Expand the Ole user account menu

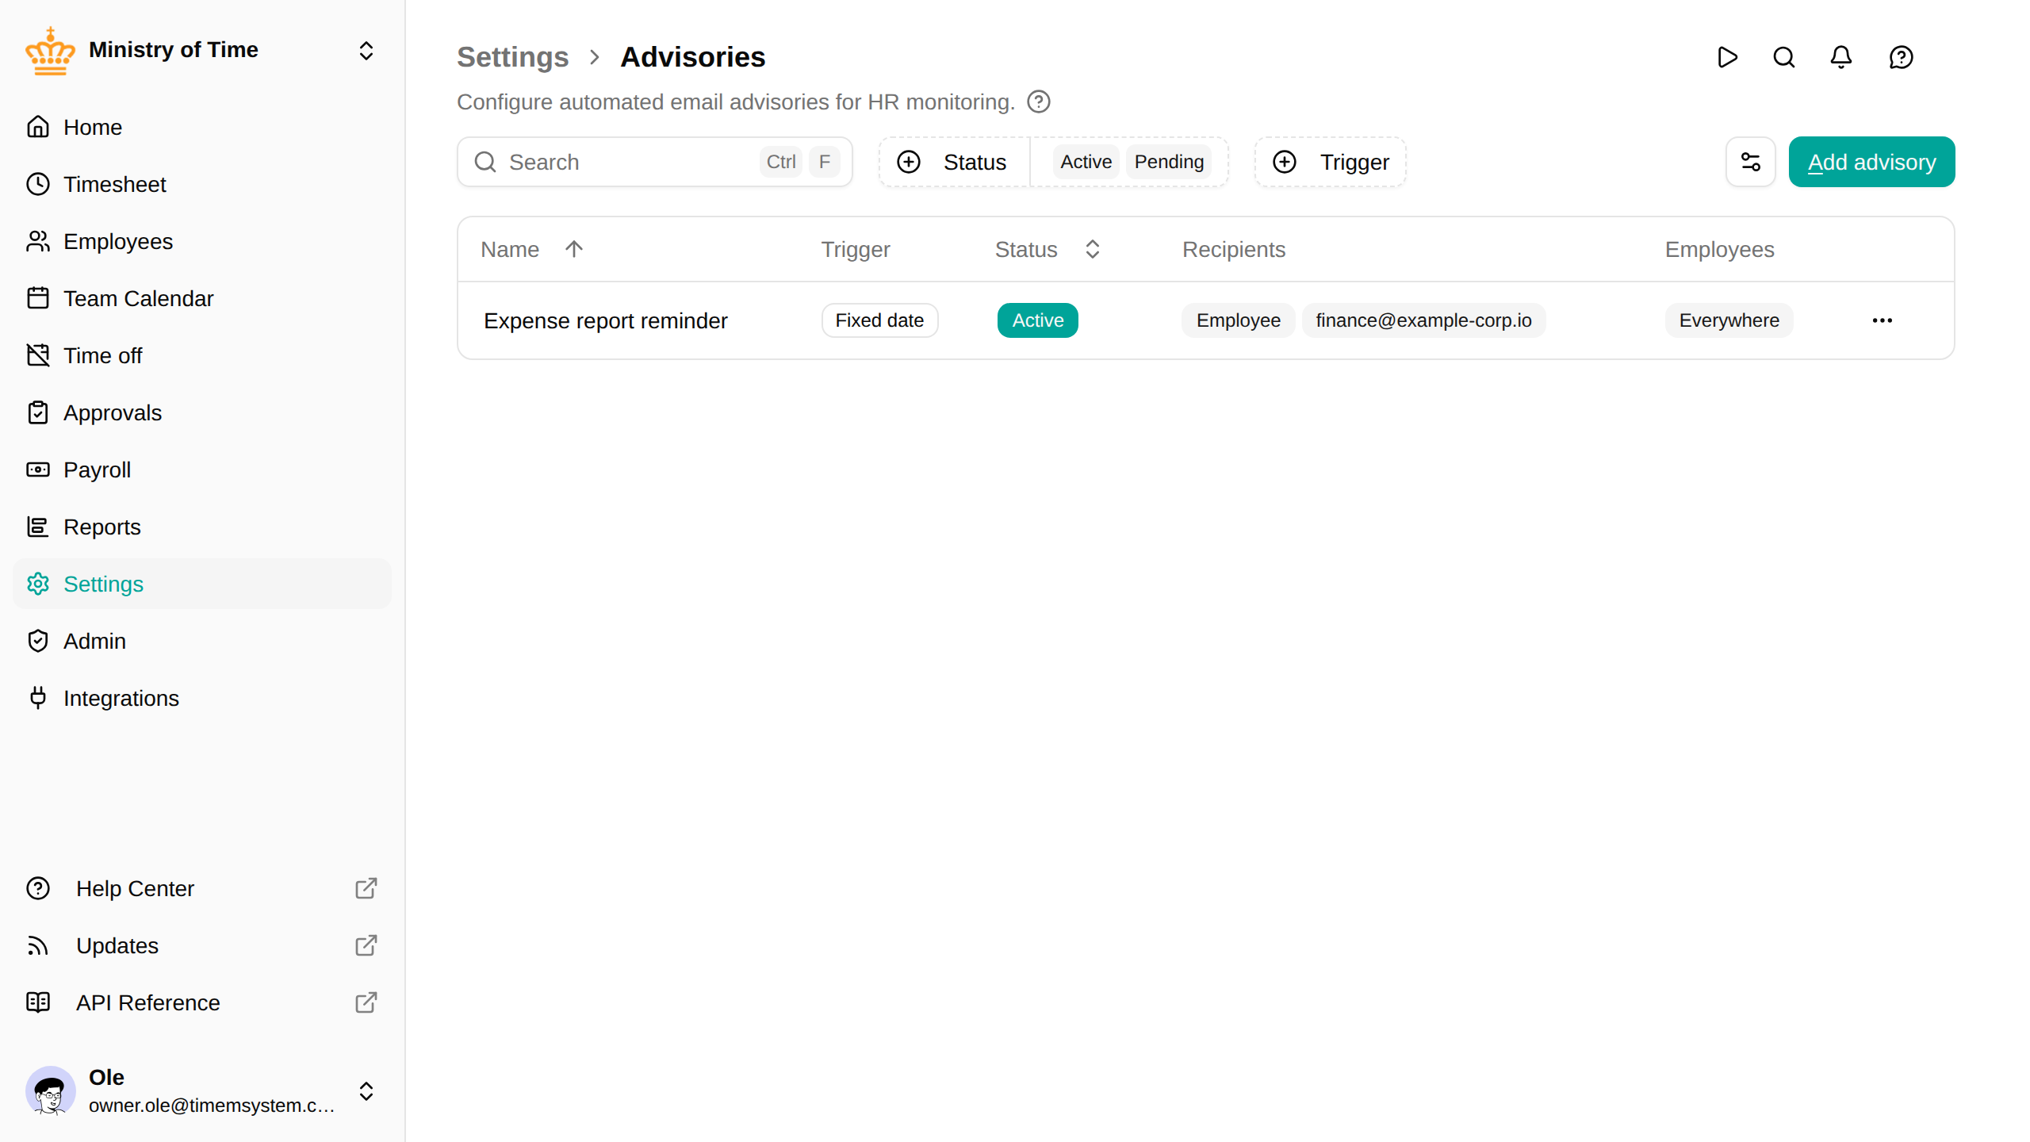pyautogui.click(x=366, y=1091)
